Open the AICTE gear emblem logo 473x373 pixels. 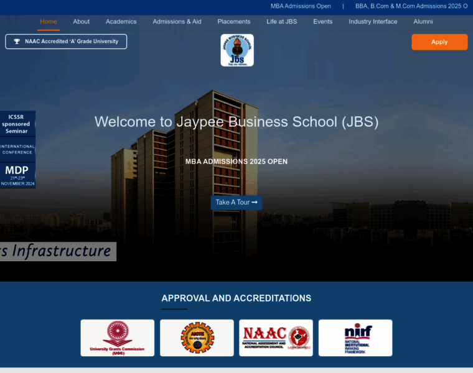click(x=197, y=338)
